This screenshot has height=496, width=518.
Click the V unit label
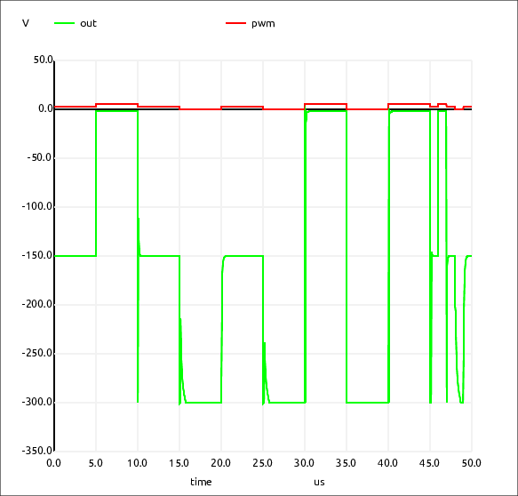point(26,23)
